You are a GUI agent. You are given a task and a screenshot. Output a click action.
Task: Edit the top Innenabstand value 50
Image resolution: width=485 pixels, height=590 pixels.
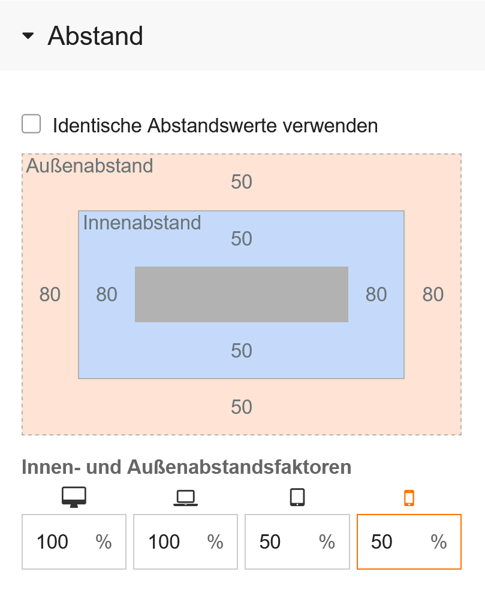click(242, 239)
